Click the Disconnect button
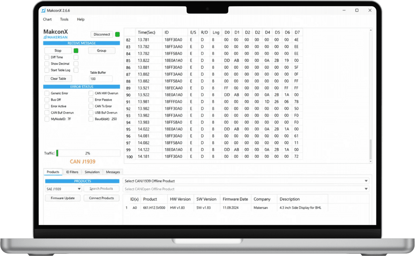This screenshot has height=256, width=415. pyautogui.click(x=102, y=34)
